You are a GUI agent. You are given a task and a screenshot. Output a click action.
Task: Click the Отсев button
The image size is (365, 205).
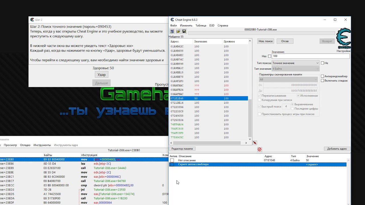pyautogui.click(x=285, y=41)
